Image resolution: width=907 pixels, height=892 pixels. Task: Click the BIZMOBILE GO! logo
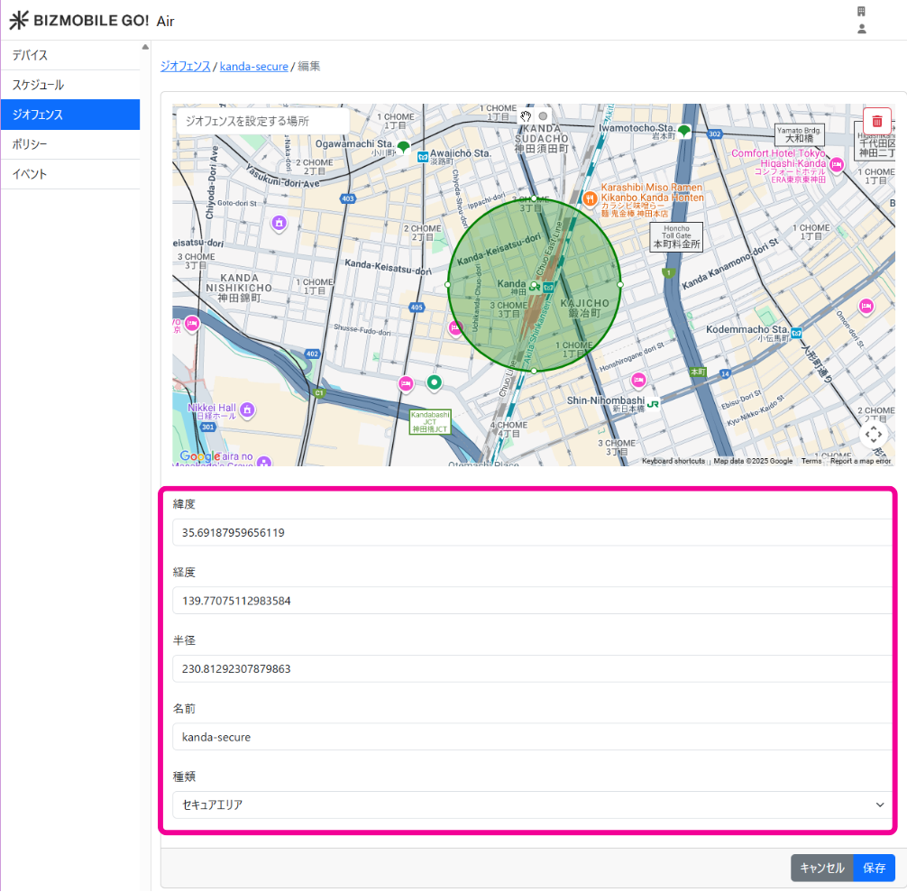(79, 21)
